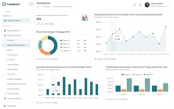The height and width of the screenshot is (109, 174).
Task: Open the notifications bell icon
Action: (x=135, y=5)
